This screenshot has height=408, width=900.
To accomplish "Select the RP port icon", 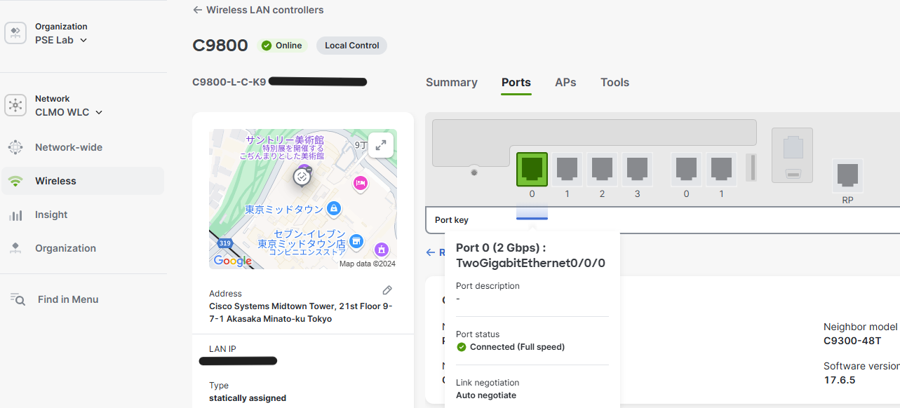I will click(847, 175).
